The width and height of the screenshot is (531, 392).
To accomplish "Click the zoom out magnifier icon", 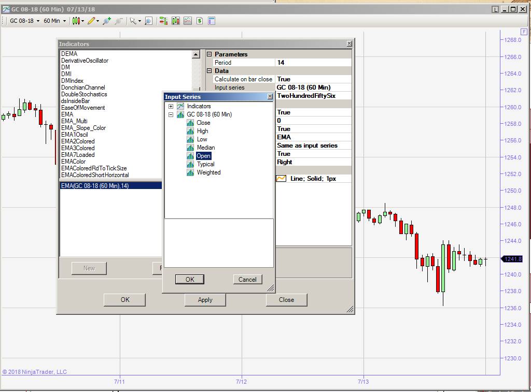I will coord(119,21).
